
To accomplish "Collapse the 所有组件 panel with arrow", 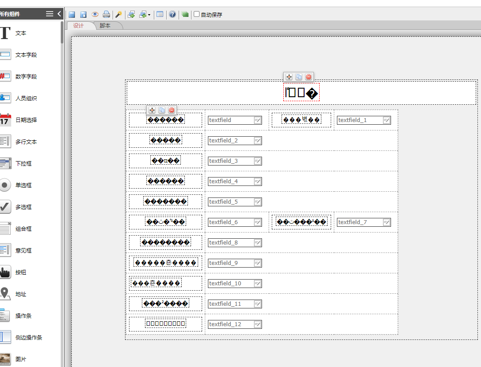I will (59, 14).
